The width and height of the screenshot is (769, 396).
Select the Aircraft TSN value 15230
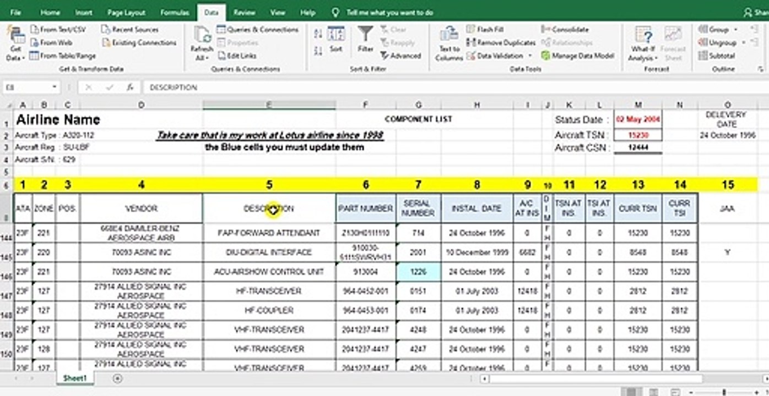(638, 135)
